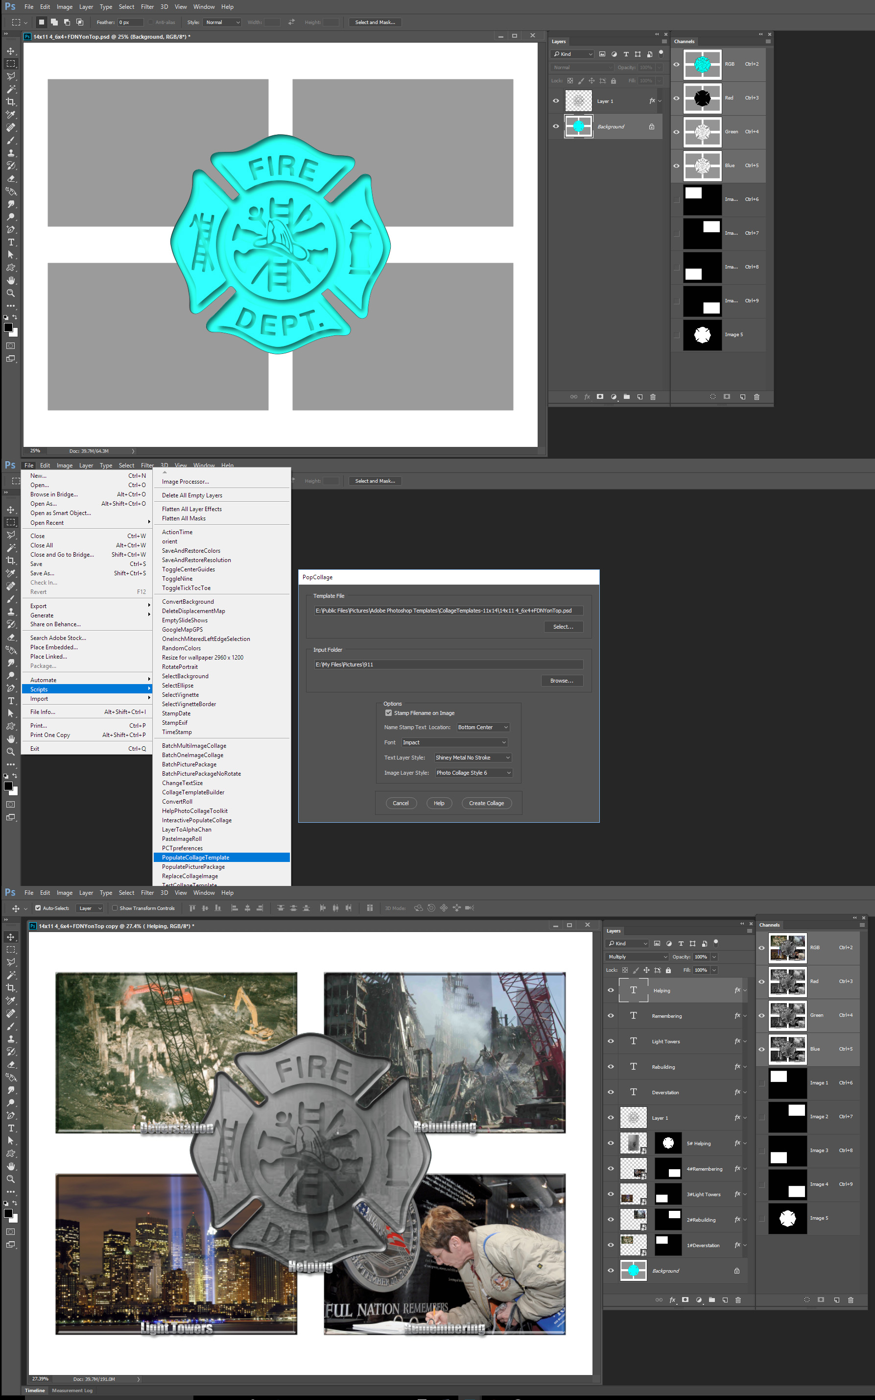This screenshot has height=1400, width=875.
Task: Click align top edges in the bottom options bar
Action: (x=192, y=908)
